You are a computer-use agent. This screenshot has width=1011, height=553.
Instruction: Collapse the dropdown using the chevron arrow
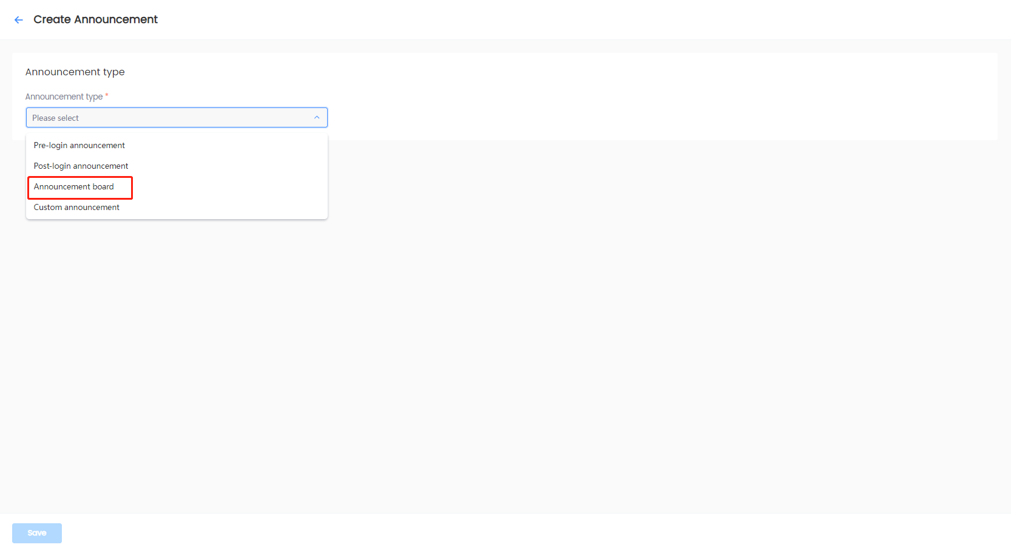tap(317, 118)
